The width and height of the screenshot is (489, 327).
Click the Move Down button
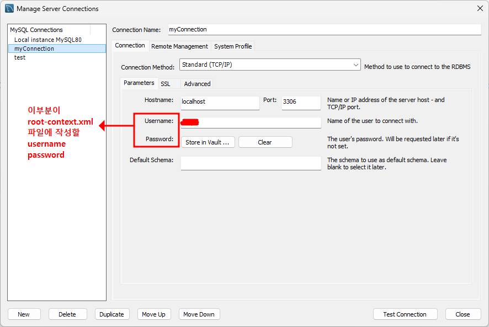coord(199,314)
